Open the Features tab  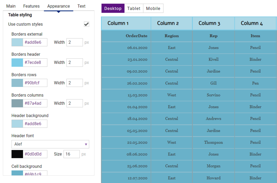[x=31, y=6]
